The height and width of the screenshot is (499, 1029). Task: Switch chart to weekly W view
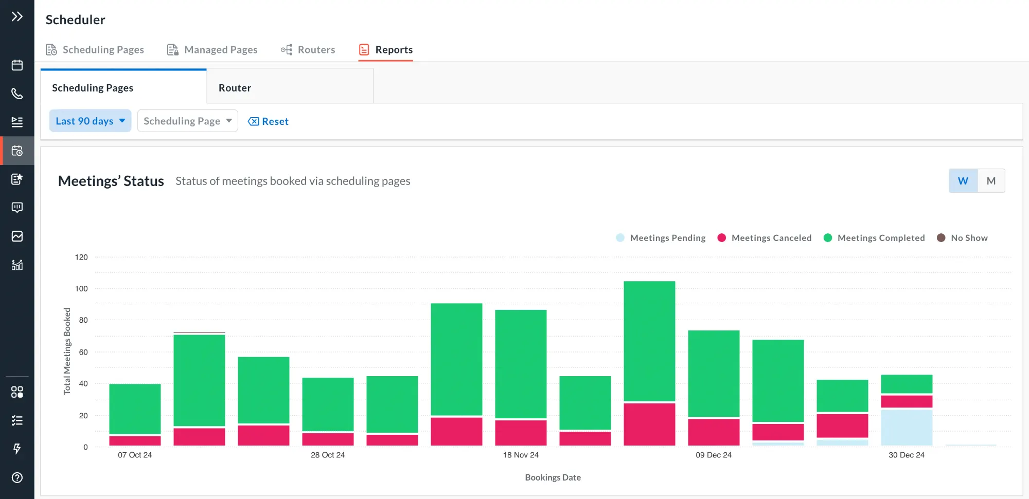pos(963,181)
